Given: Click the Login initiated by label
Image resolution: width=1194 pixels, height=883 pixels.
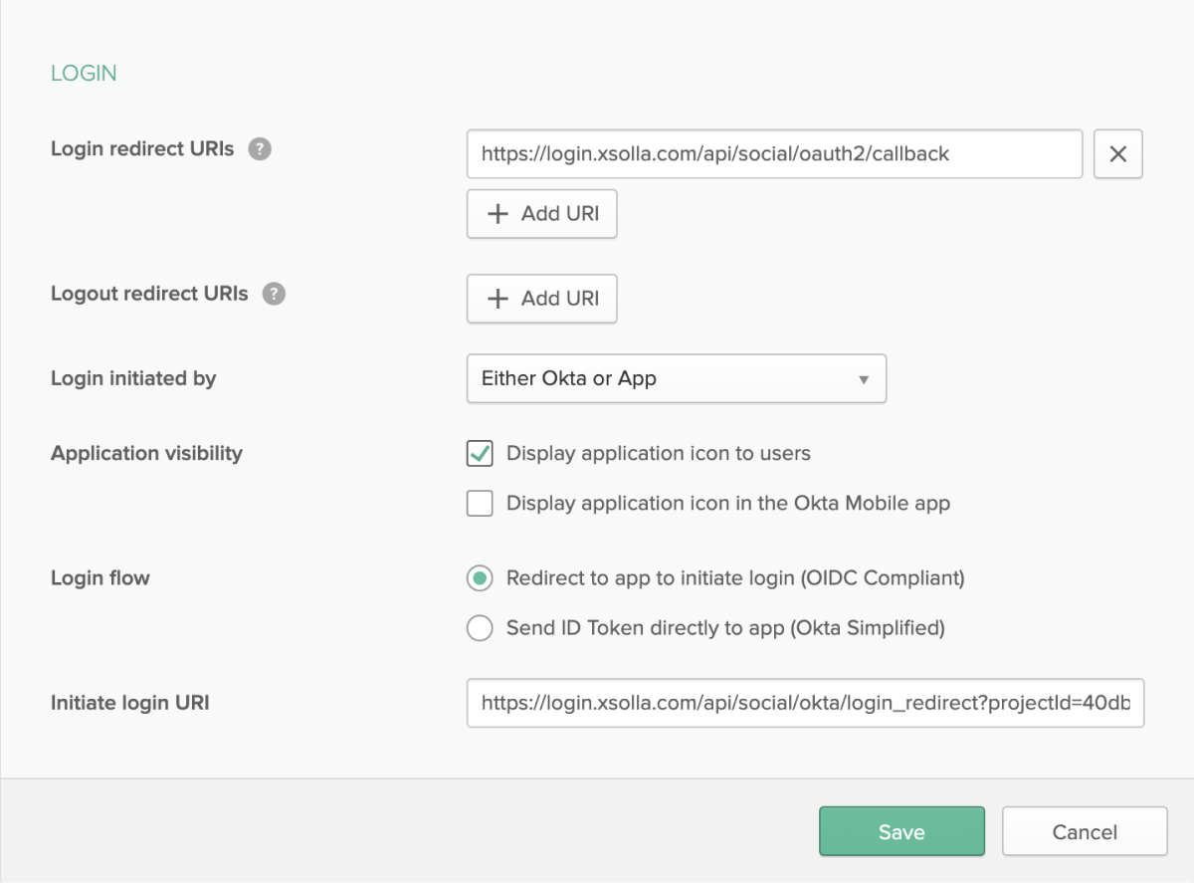Looking at the screenshot, I should [133, 379].
